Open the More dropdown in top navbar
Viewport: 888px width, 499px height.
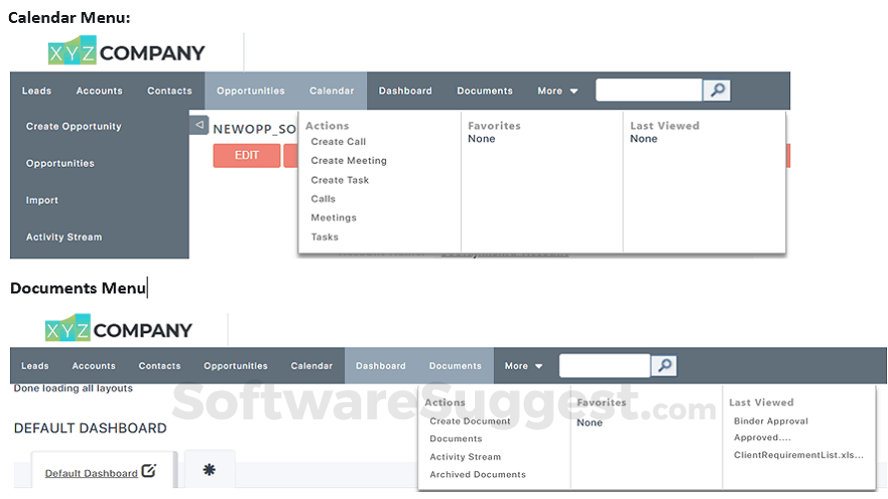[x=558, y=91]
